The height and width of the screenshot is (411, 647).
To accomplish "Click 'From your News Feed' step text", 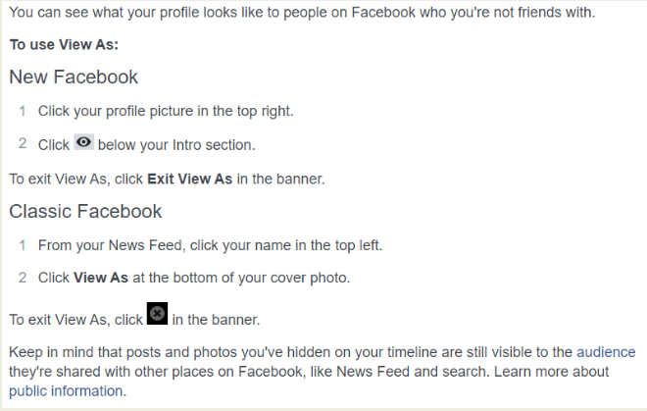I will coord(211,245).
